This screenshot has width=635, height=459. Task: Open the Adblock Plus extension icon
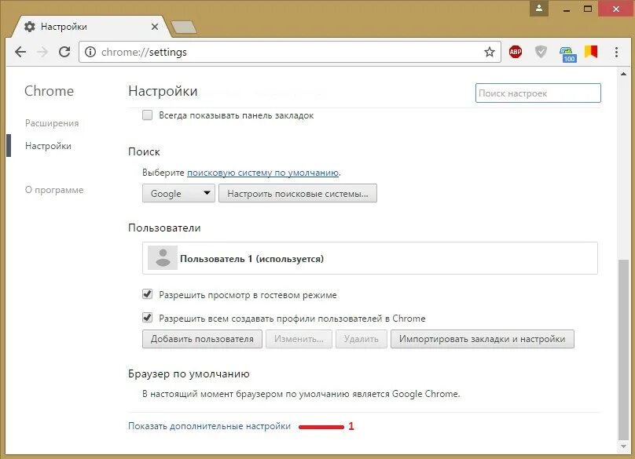pos(515,52)
